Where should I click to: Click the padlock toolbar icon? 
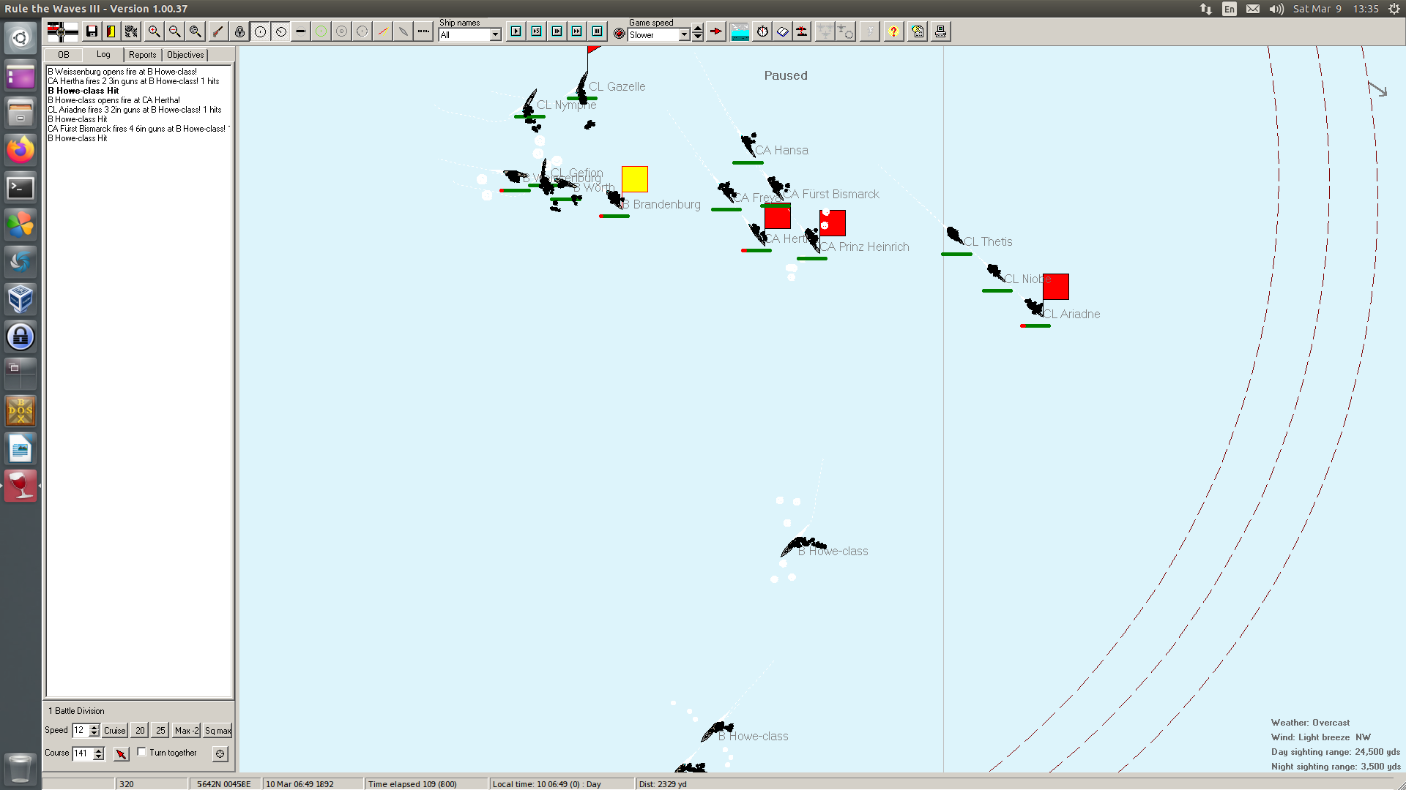[x=239, y=31]
